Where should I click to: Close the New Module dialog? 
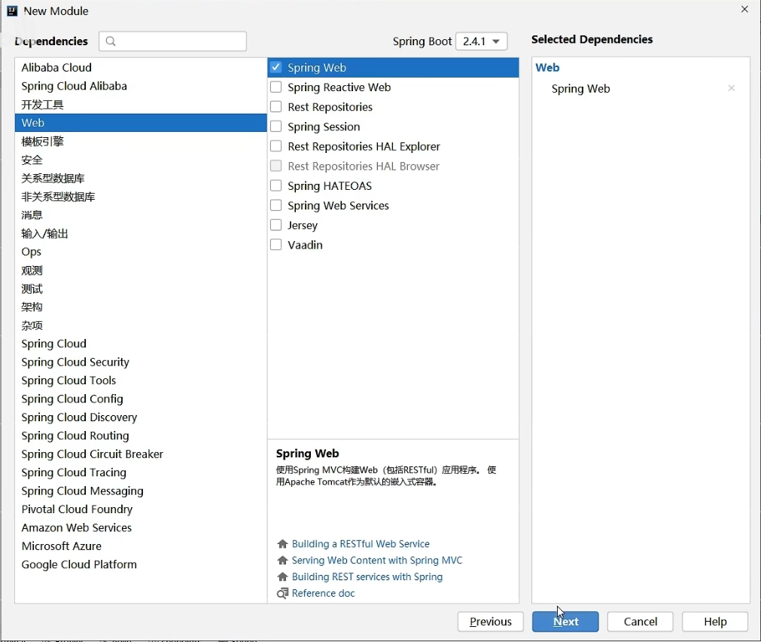click(x=744, y=9)
